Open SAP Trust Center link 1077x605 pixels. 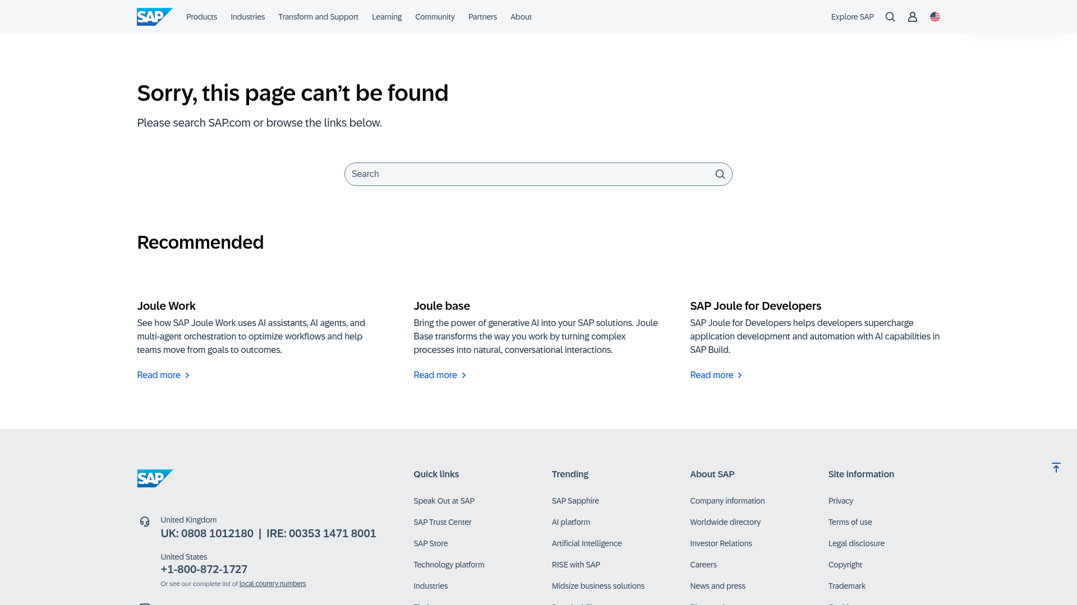[442, 522]
